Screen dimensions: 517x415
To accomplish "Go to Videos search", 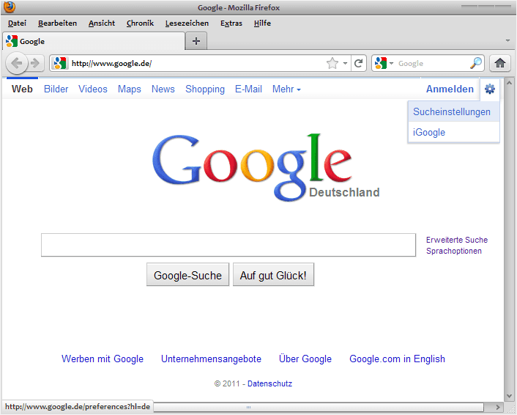I will tap(93, 89).
